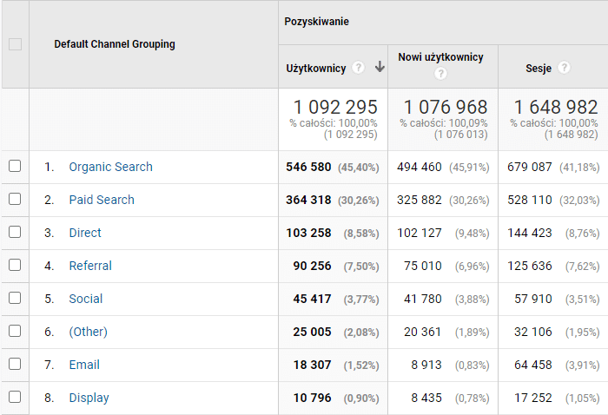
Task: Open the Paid Search channel link
Action: click(102, 200)
